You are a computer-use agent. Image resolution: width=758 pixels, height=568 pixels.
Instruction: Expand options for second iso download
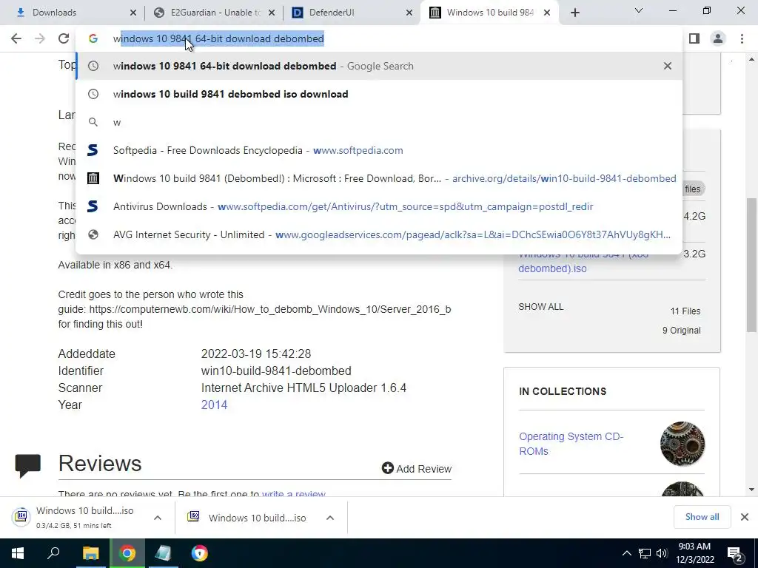tap(330, 517)
